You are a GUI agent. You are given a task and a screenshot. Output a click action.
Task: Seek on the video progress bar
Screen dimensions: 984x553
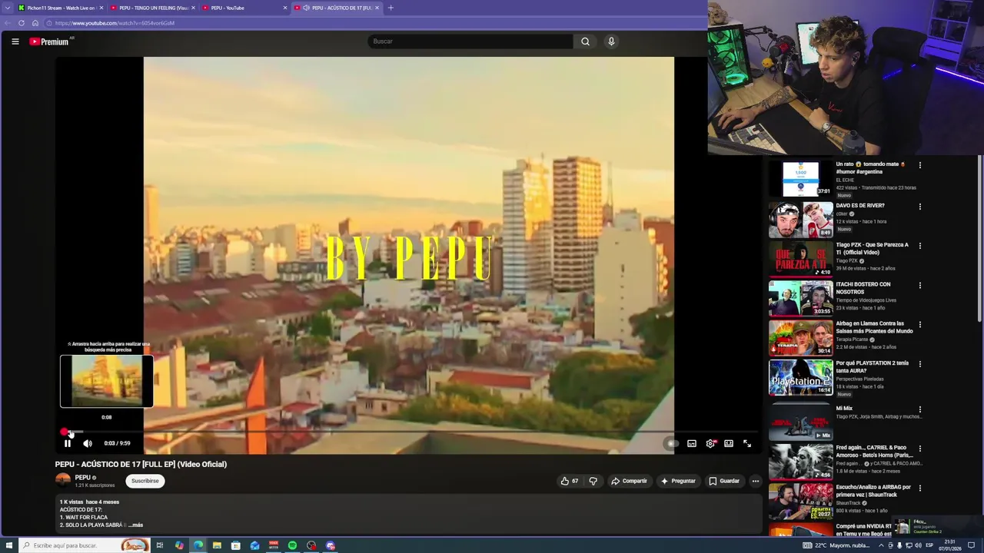(408, 432)
